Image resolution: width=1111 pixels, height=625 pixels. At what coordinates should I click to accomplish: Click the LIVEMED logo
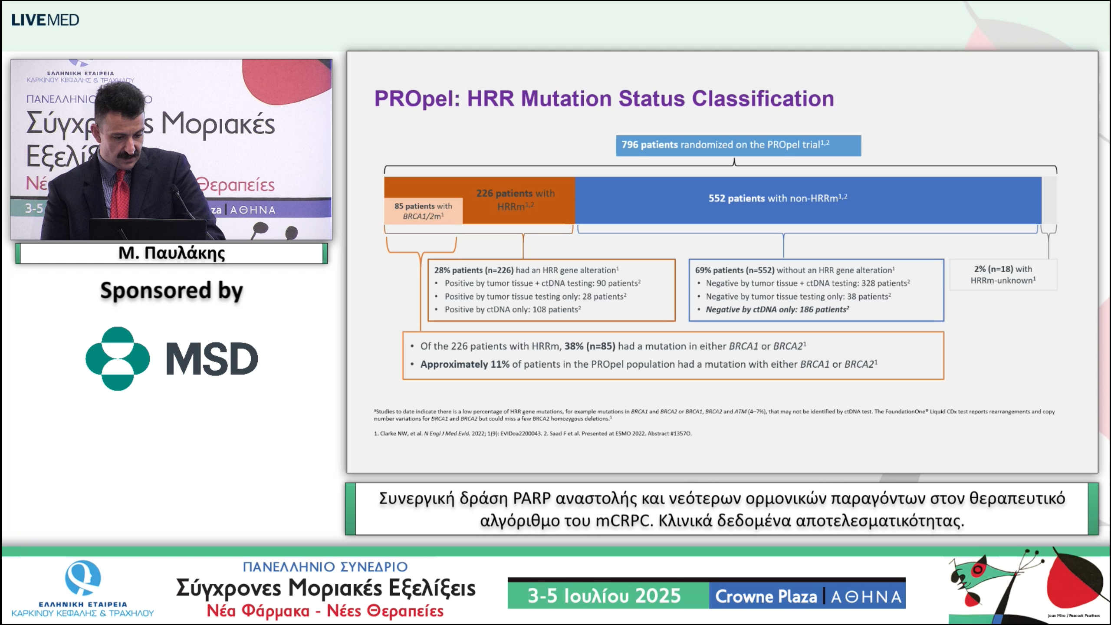(45, 20)
